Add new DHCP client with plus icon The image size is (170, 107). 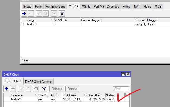click(x=6, y=89)
